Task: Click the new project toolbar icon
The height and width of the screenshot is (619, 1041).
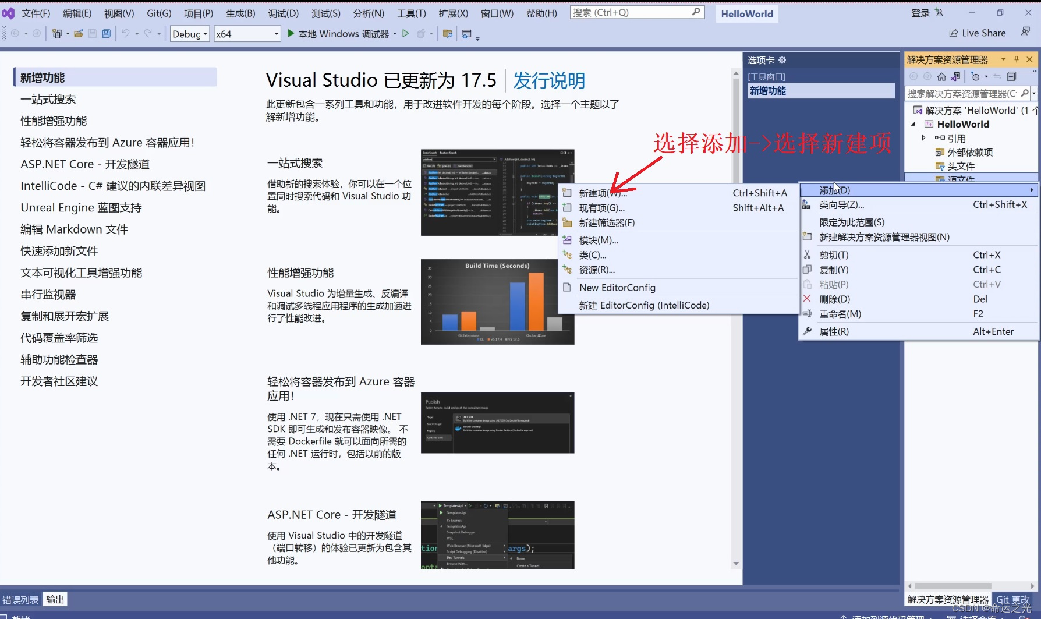Action: pos(56,34)
